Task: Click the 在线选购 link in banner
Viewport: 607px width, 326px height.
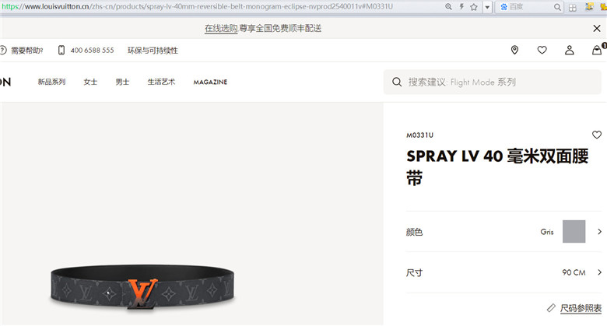Action: (221, 28)
